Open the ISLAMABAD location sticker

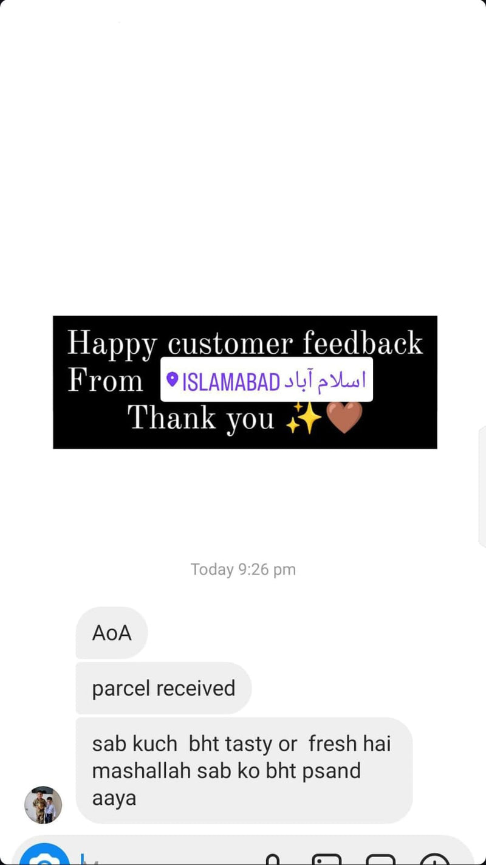(267, 380)
